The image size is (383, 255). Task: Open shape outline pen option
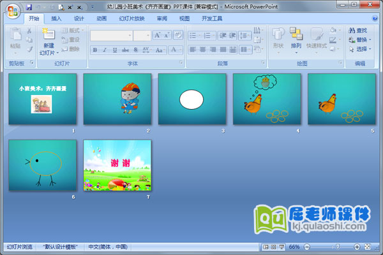(334, 40)
